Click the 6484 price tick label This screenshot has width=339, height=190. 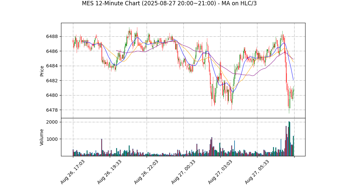coord(52,66)
